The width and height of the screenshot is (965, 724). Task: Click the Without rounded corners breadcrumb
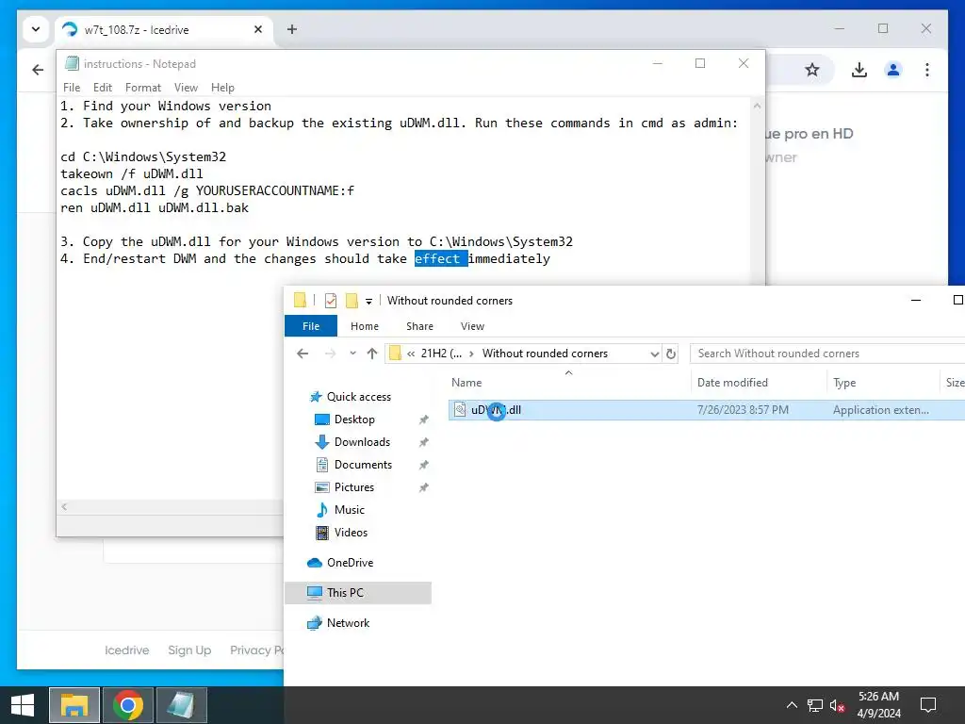(545, 354)
